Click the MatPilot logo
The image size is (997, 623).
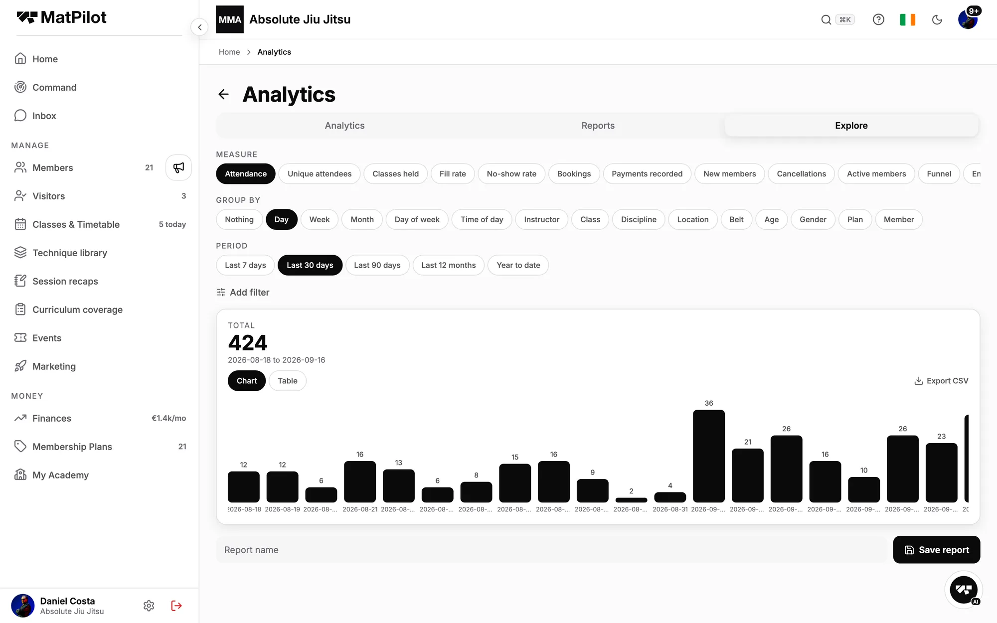(61, 17)
